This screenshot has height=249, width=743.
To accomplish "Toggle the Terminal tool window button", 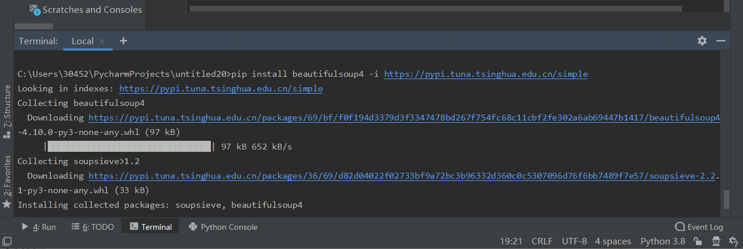I will pyautogui.click(x=151, y=227).
